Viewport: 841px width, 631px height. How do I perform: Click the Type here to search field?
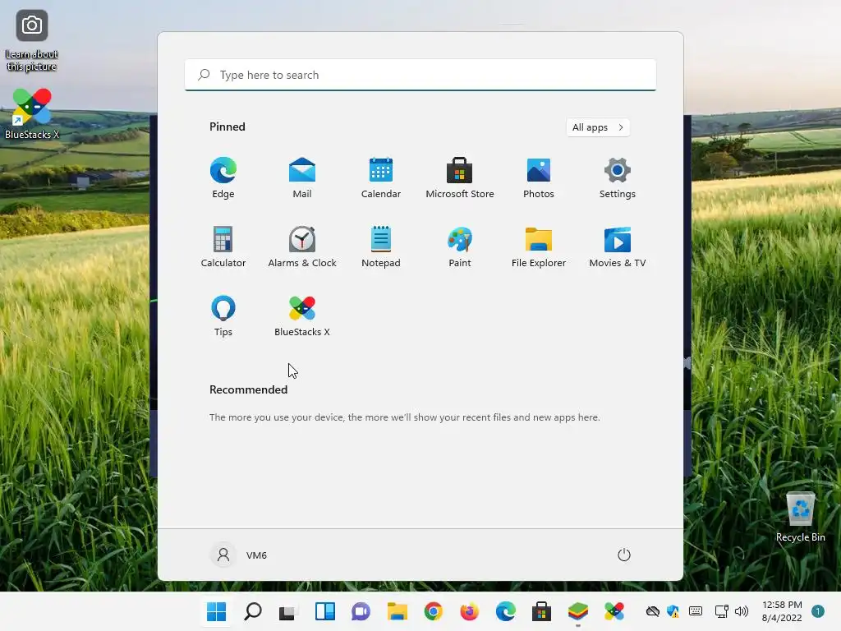(420, 75)
